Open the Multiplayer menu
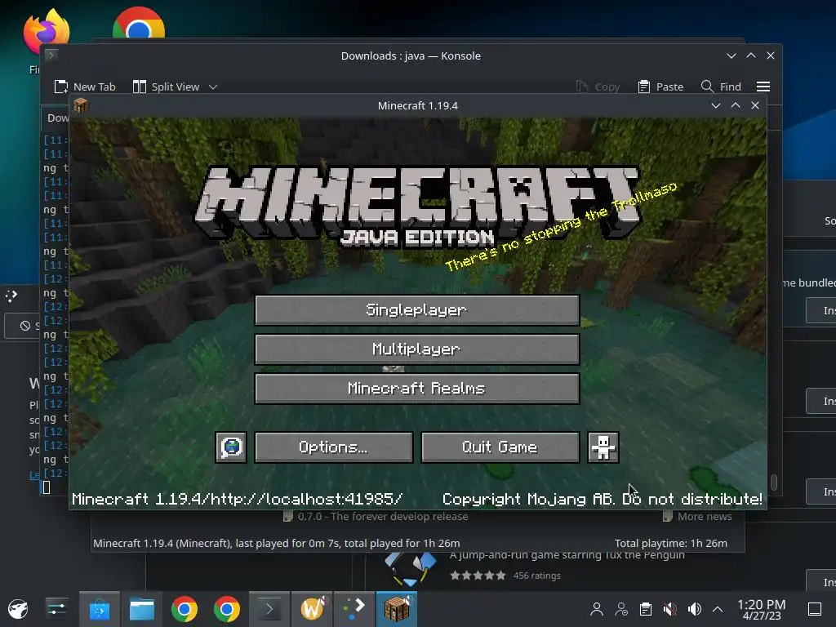This screenshot has height=627, width=836. pos(417,349)
